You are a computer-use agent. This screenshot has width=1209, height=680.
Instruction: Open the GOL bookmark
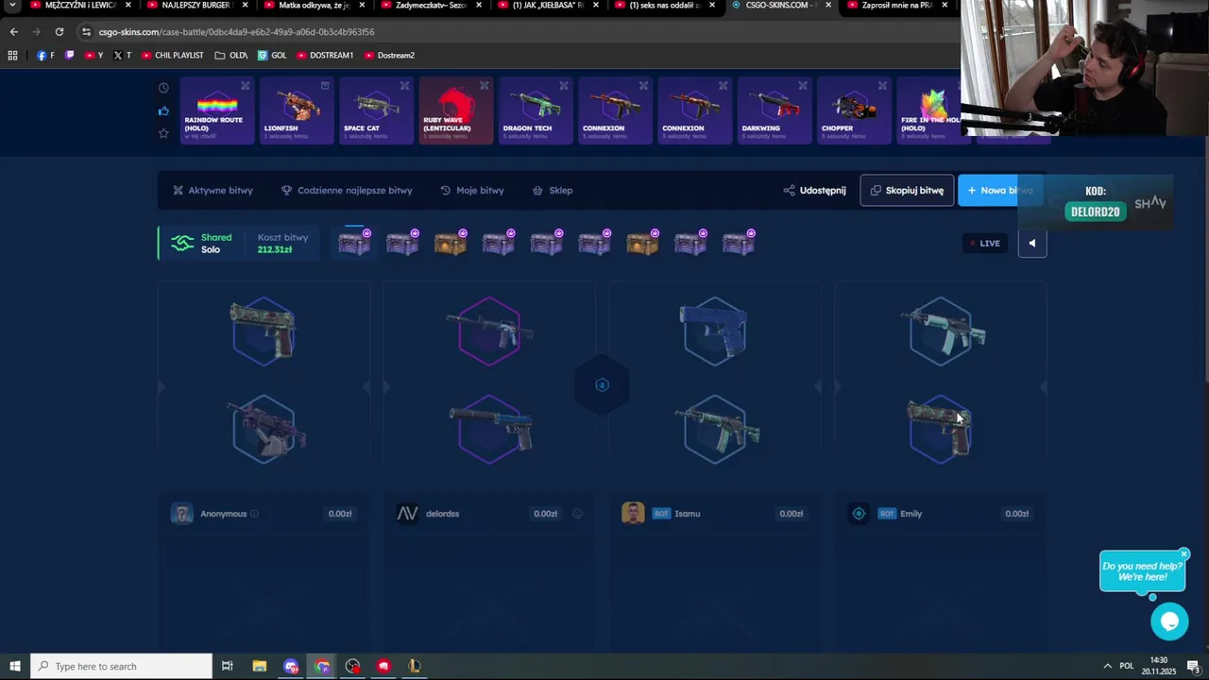pyautogui.click(x=272, y=55)
